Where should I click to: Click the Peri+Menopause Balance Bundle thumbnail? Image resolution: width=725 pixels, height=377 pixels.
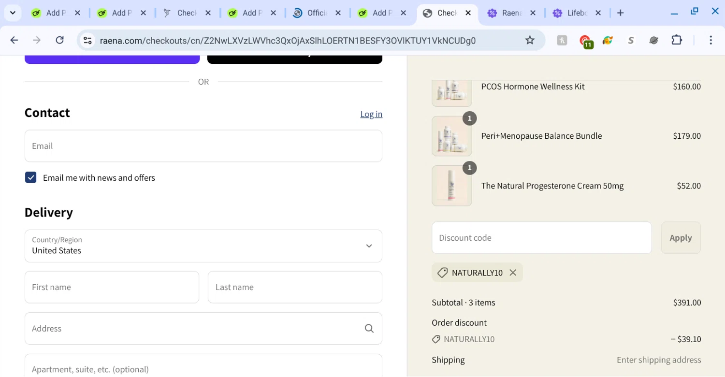(x=451, y=136)
